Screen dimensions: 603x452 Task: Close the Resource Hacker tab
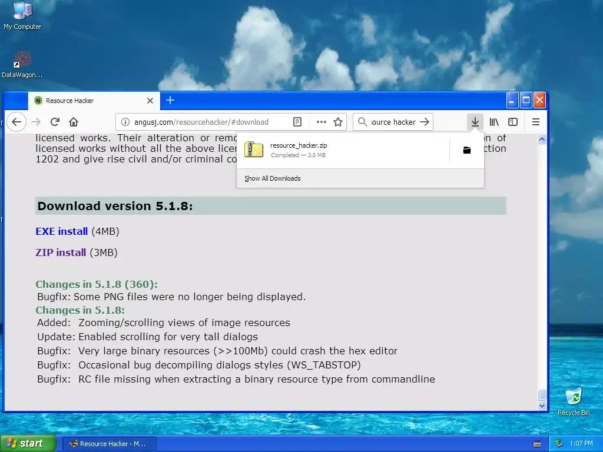click(x=150, y=101)
